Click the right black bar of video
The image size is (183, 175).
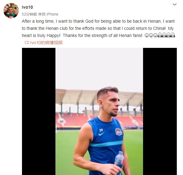pyautogui.click(x=160, y=111)
